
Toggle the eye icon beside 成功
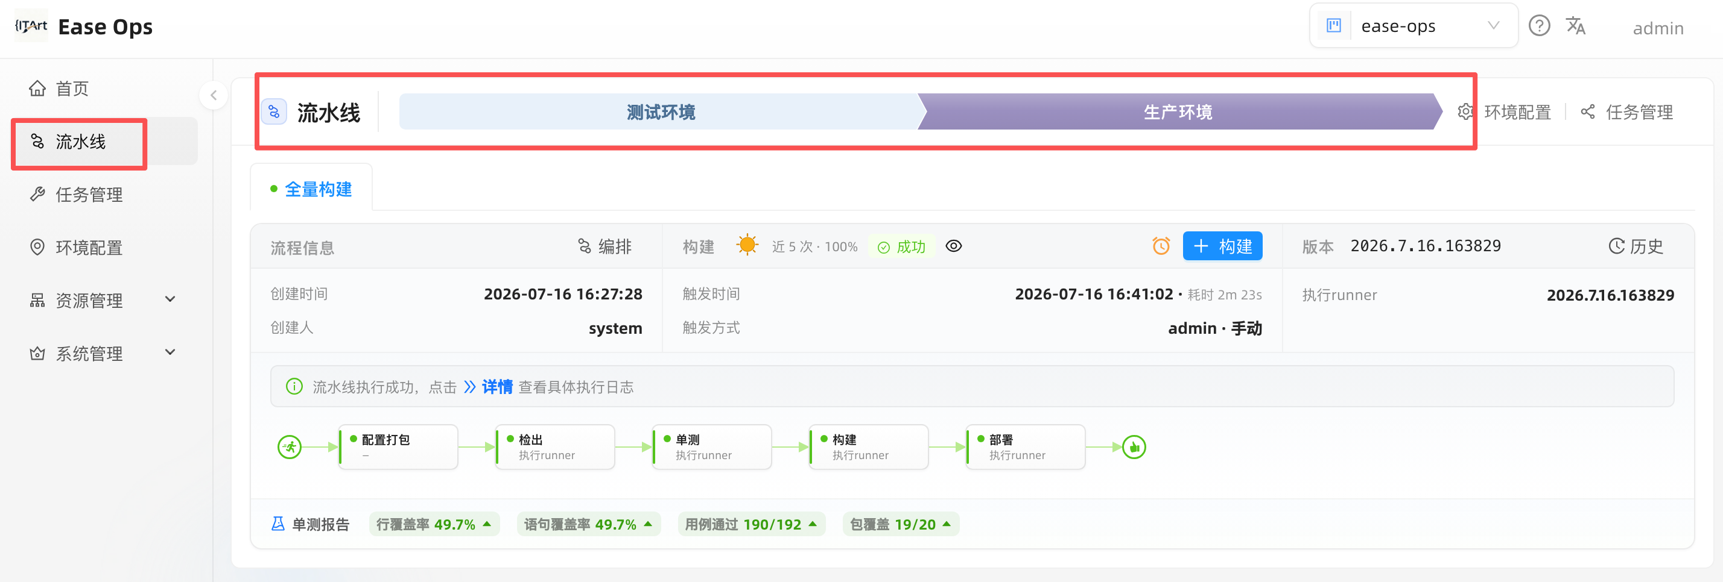click(954, 246)
